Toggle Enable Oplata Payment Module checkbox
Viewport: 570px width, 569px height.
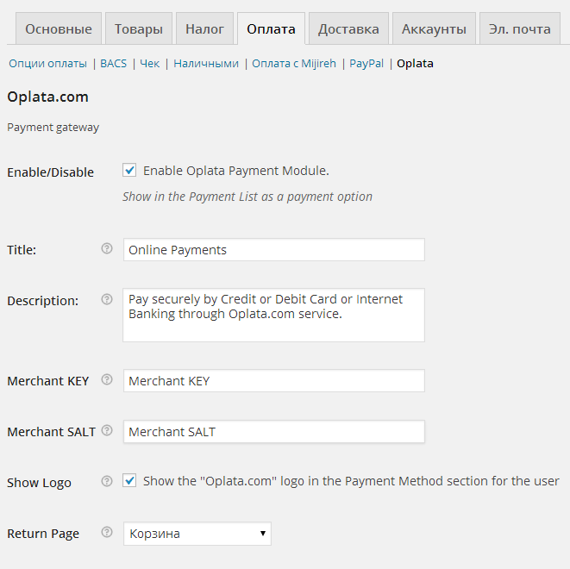point(129,170)
